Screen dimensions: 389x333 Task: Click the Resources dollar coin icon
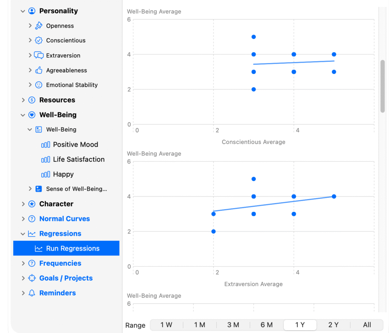coord(32,100)
